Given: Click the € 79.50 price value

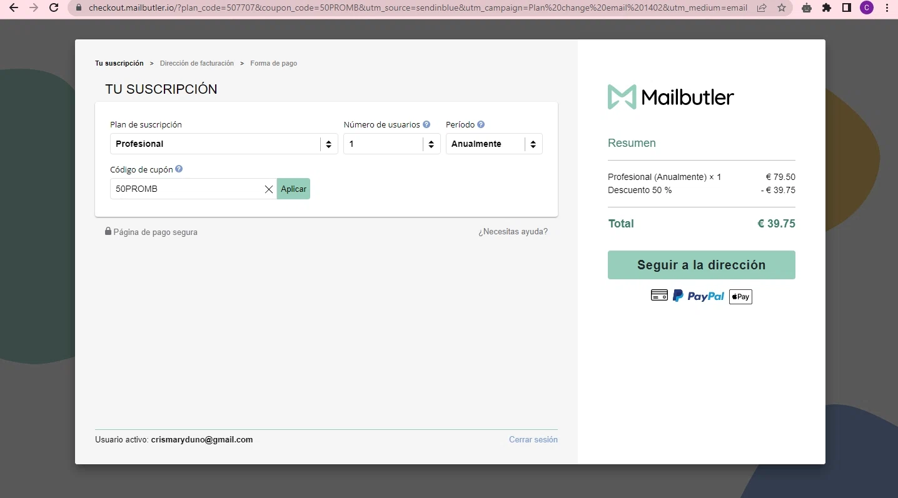Looking at the screenshot, I should [x=780, y=177].
